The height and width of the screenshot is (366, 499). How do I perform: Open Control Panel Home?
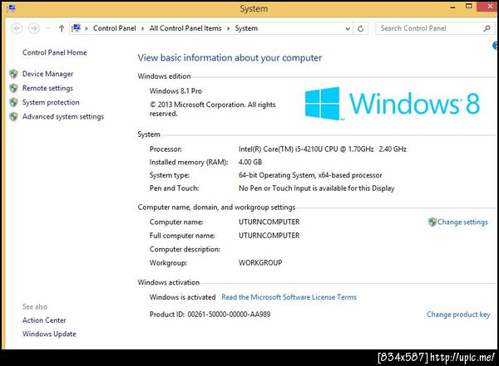[54, 52]
